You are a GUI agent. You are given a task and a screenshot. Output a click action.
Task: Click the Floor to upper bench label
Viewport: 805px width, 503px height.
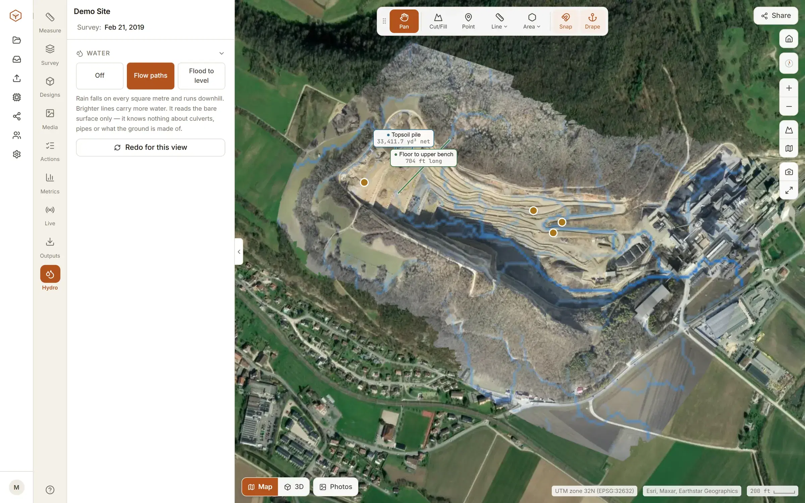coord(424,158)
